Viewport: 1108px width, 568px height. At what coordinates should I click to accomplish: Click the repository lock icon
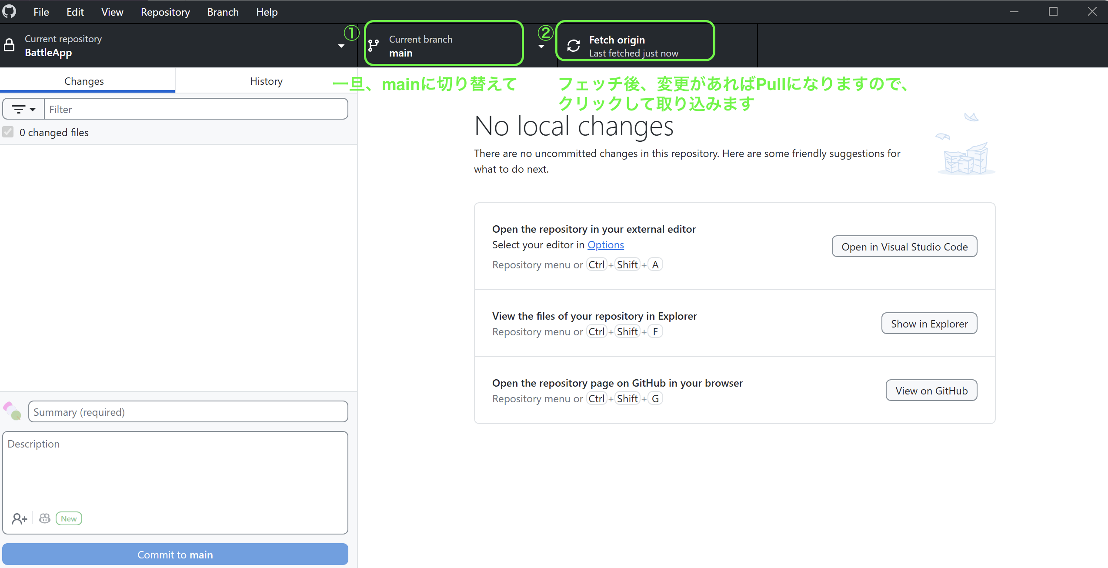[9, 45]
